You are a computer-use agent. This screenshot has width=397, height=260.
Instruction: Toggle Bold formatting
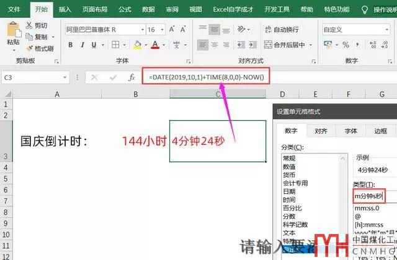tap(70, 45)
